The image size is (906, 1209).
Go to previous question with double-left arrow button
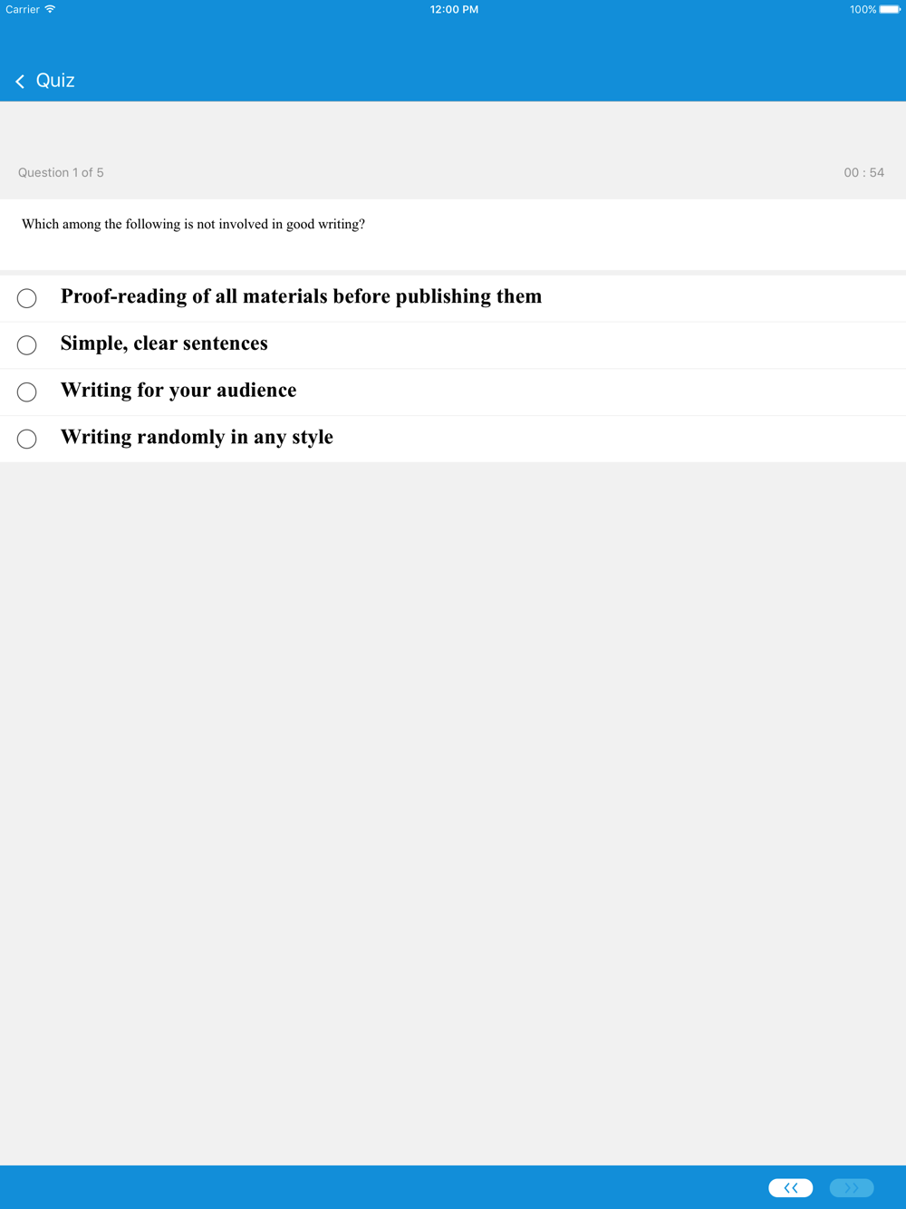[x=791, y=1187]
